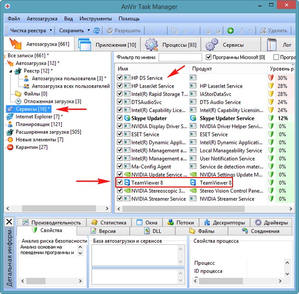Open the DLL tab
The height and width of the screenshot is (294, 299).
point(152,231)
